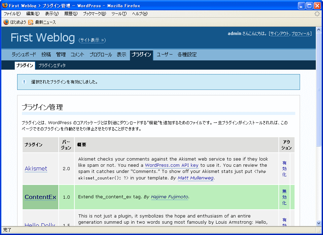Viewport: 323px width, 235px height.
Task: Click the Firefox icon in the title bar
Action: click(5, 5)
